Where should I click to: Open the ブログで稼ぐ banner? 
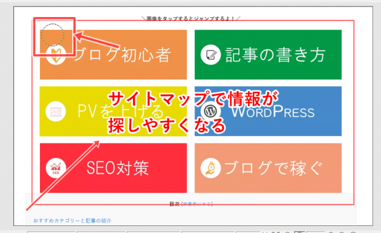(x=268, y=168)
